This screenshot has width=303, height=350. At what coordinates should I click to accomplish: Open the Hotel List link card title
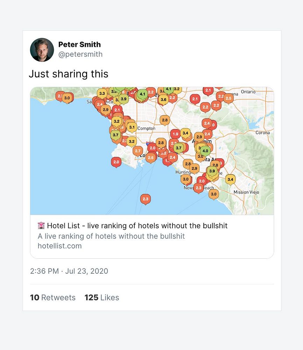tap(137, 226)
